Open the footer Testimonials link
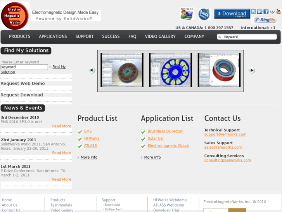This screenshot has width=282, height=212. (x=61, y=205)
